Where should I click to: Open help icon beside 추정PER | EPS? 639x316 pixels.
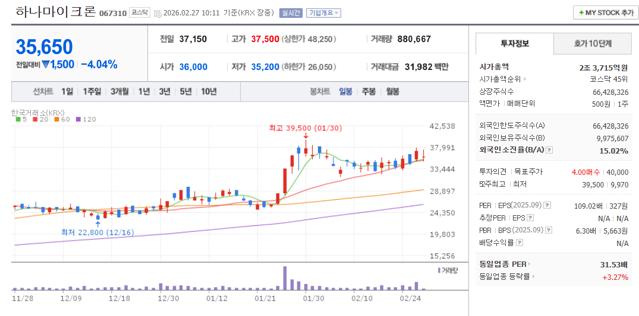pos(530,218)
